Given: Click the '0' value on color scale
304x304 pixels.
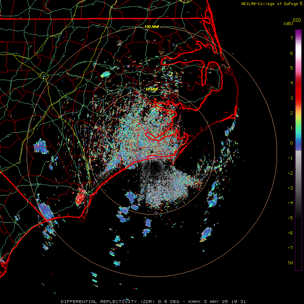Looking at the screenshot, I should click(x=292, y=143).
